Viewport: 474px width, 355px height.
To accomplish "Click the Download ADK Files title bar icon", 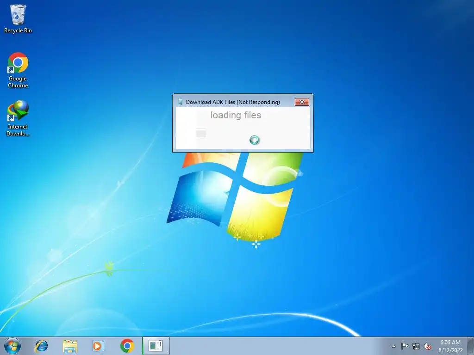I will 180,102.
